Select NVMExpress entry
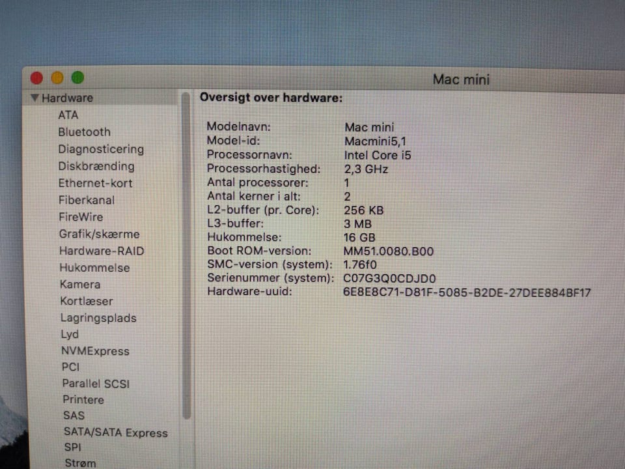 [x=95, y=351]
